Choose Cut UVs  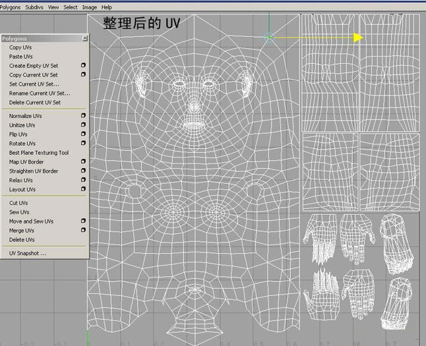(x=18, y=203)
